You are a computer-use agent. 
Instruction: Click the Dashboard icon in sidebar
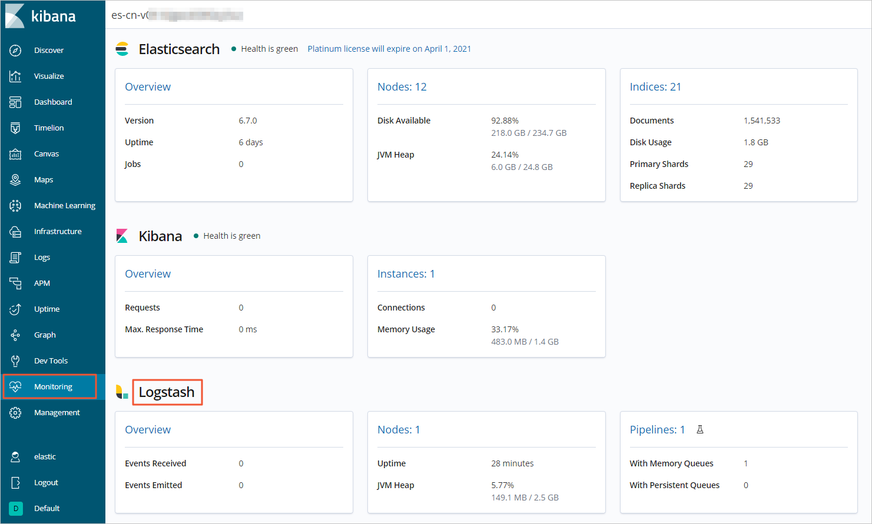coord(15,102)
